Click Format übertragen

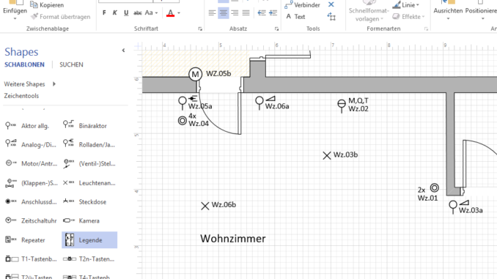click(x=61, y=16)
